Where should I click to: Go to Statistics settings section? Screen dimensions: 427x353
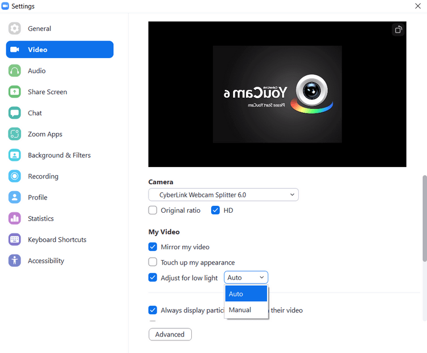click(x=40, y=218)
